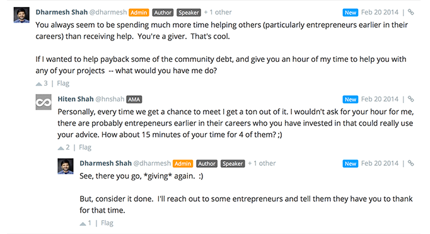Image resolution: width=430 pixels, height=234 pixels.
Task: Open Dharmesh Shah's avatar on top comment
Action: tap(21, 15)
